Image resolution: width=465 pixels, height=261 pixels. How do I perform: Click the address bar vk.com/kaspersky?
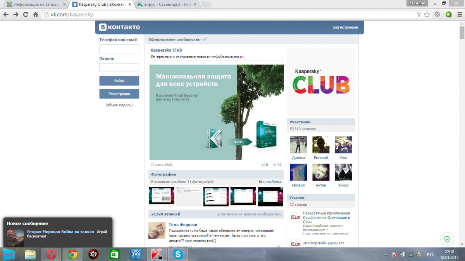(x=229, y=15)
